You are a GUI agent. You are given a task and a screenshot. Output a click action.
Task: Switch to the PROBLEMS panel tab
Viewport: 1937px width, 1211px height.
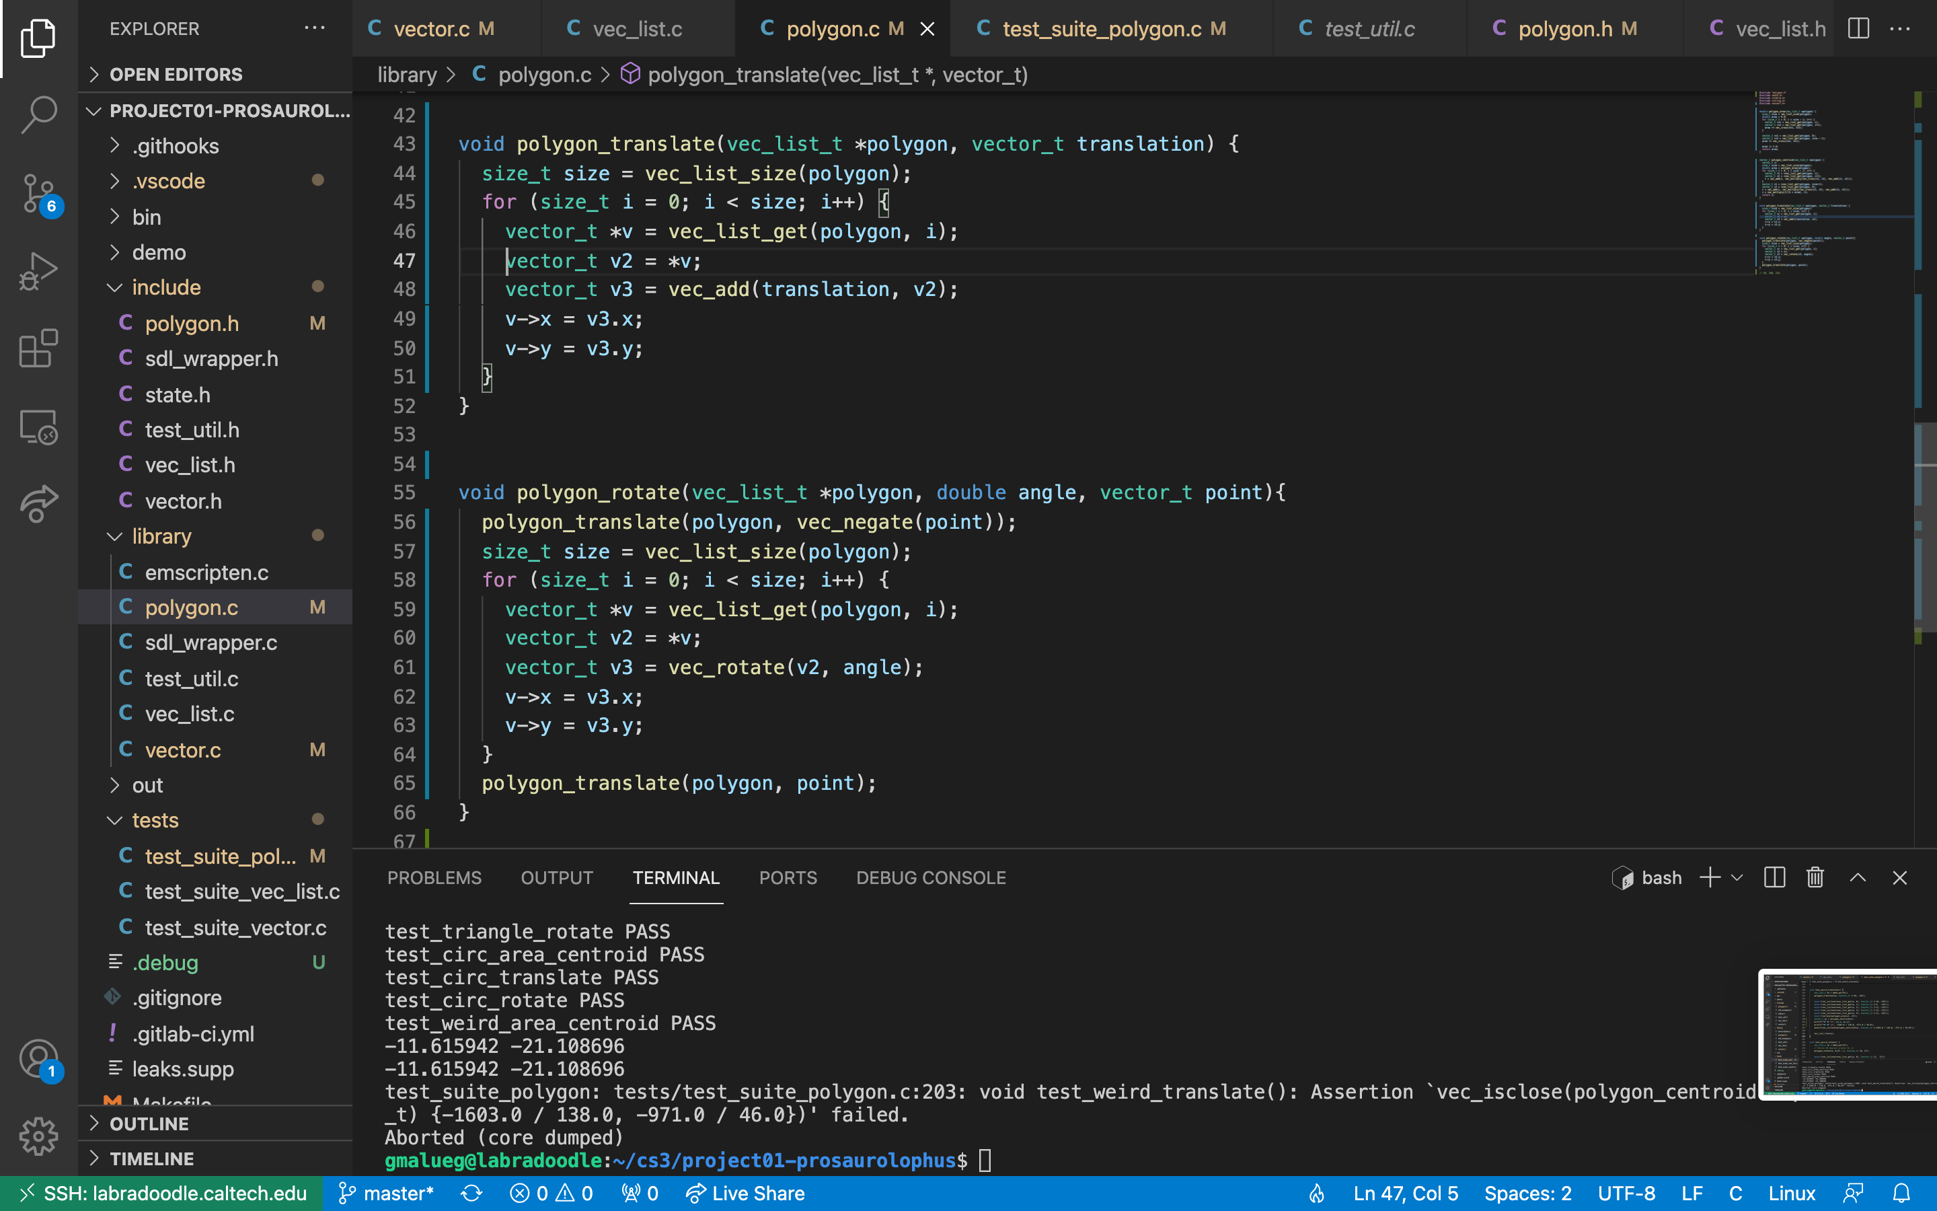pyautogui.click(x=434, y=878)
